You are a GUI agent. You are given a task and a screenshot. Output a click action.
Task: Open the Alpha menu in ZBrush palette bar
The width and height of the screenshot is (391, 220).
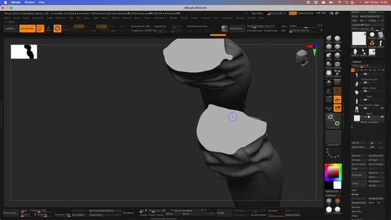point(7,18)
